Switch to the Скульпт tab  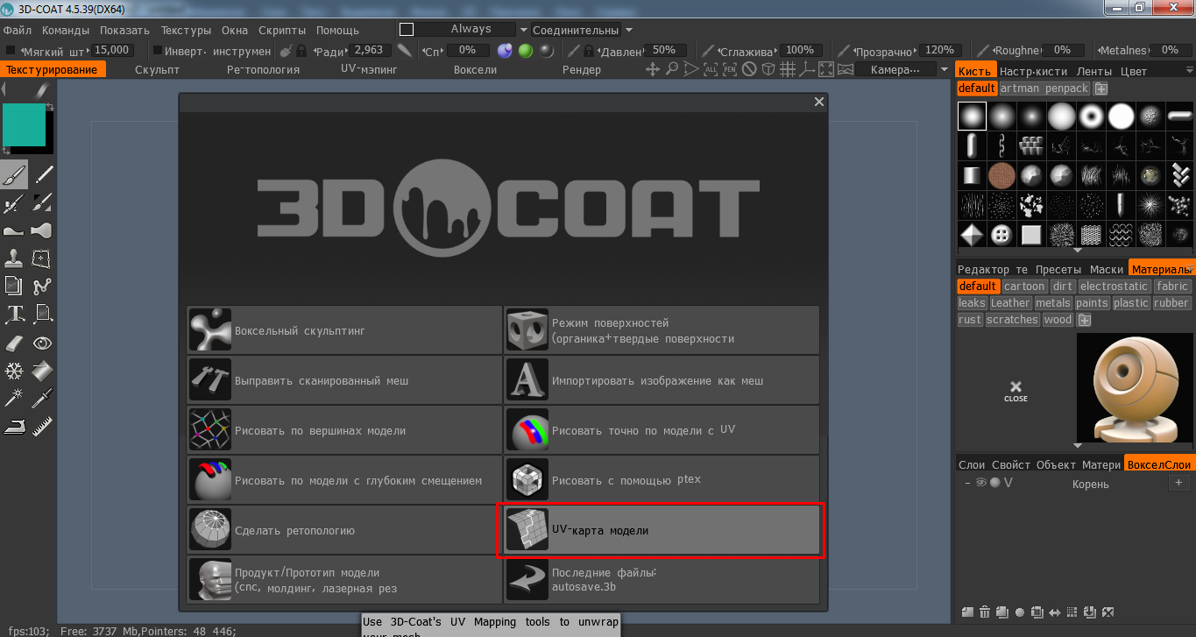point(157,70)
